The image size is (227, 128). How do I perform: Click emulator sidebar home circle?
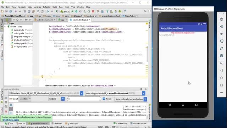[221, 78]
